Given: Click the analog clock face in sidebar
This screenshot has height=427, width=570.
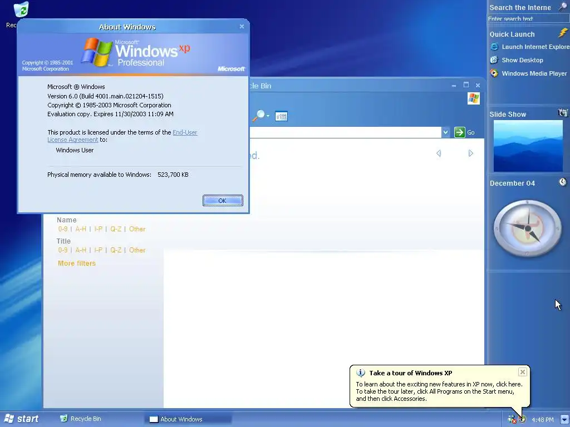Looking at the screenshot, I should coord(528,227).
